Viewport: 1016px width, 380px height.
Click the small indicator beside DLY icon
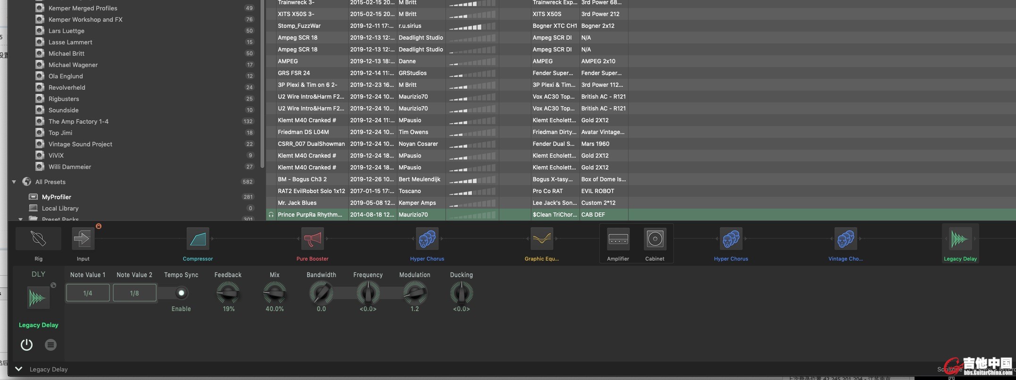[53, 285]
